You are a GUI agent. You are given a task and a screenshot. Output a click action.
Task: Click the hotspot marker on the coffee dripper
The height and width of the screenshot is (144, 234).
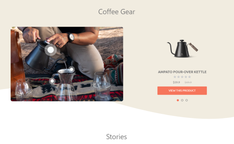coord(71,69)
